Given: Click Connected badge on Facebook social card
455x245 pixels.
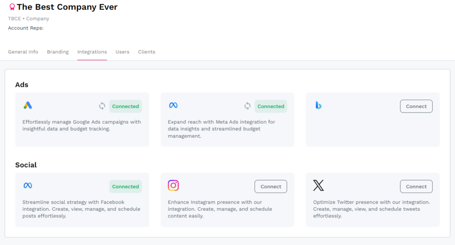Looking at the screenshot, I should pyautogui.click(x=125, y=187).
